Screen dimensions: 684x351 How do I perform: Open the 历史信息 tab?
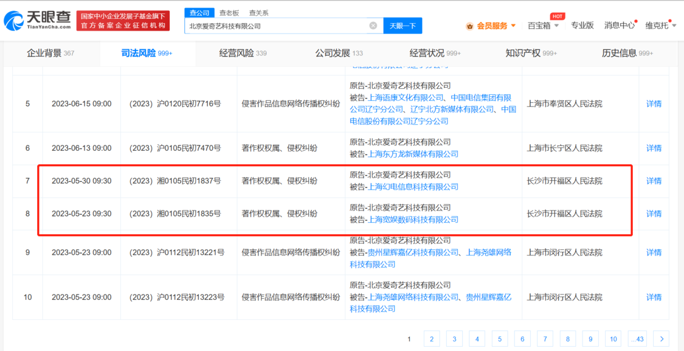pos(627,54)
